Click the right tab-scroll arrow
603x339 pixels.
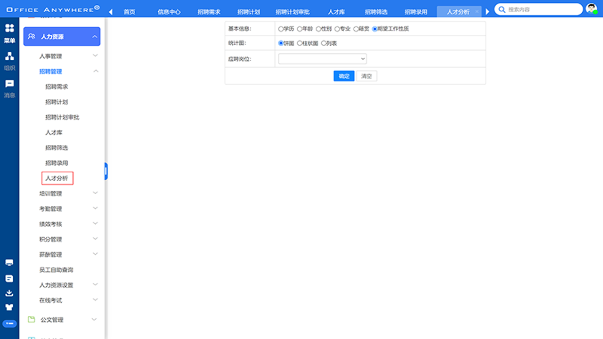click(488, 12)
